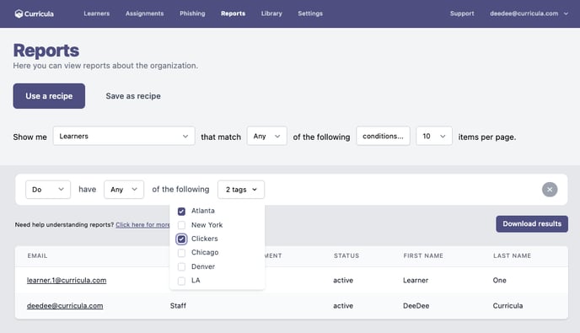Click the FIRST NAME column header
580x333 pixels.
423,255
